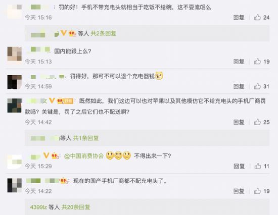Like the comment posted at 15:16
Viewport: 278px width, 215px height.
(257, 17)
